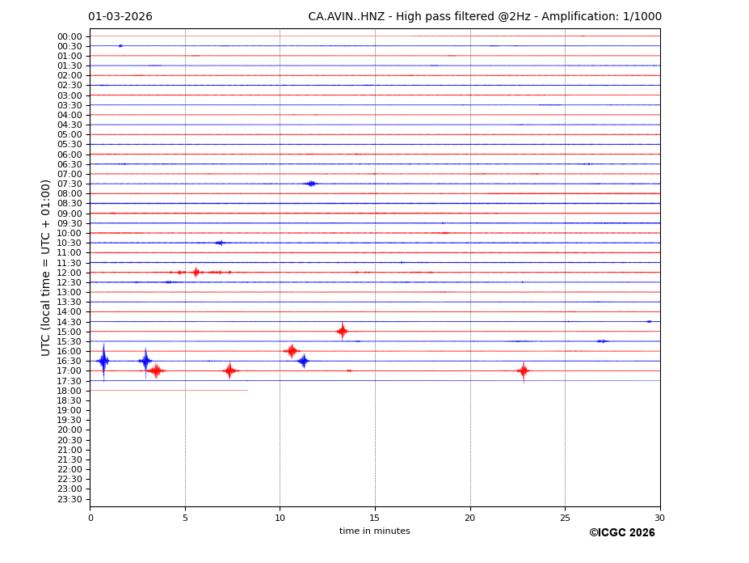The image size is (749, 563).
Task: Click the blue seismic event on the 07:30 trace
Action: (x=311, y=184)
